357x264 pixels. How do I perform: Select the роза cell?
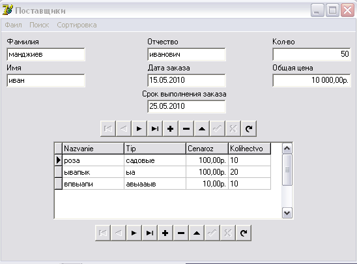click(93, 160)
